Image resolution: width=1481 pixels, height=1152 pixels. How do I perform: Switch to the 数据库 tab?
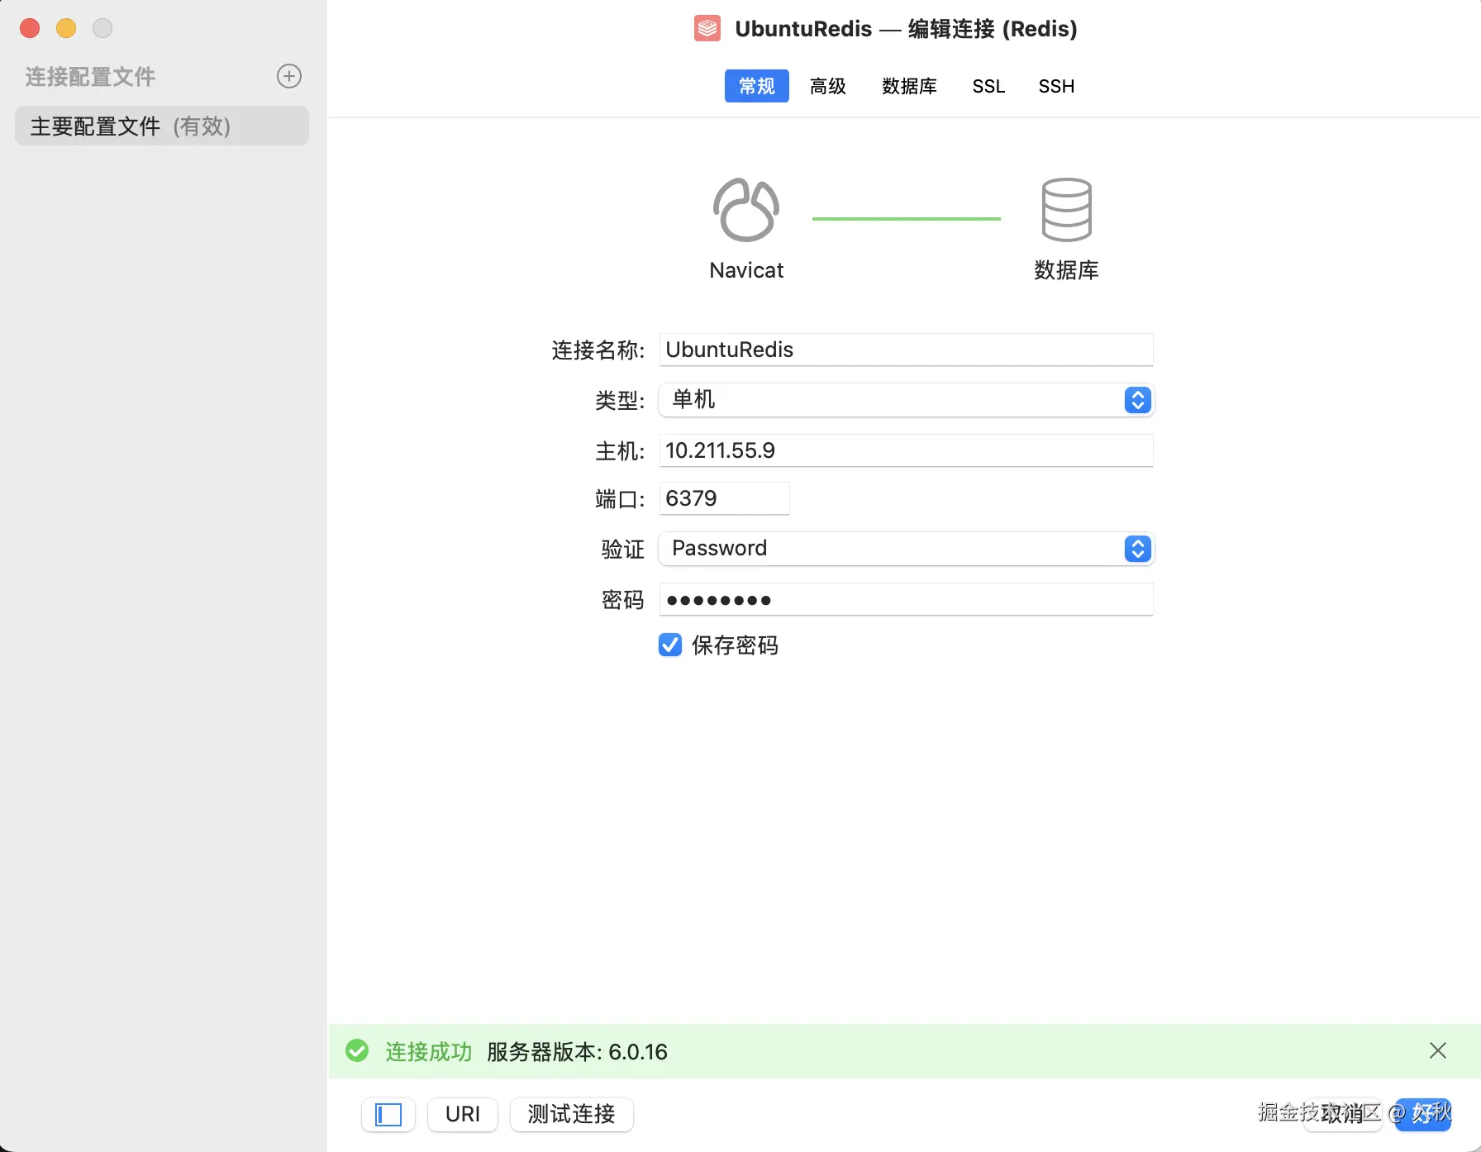pyautogui.click(x=909, y=86)
